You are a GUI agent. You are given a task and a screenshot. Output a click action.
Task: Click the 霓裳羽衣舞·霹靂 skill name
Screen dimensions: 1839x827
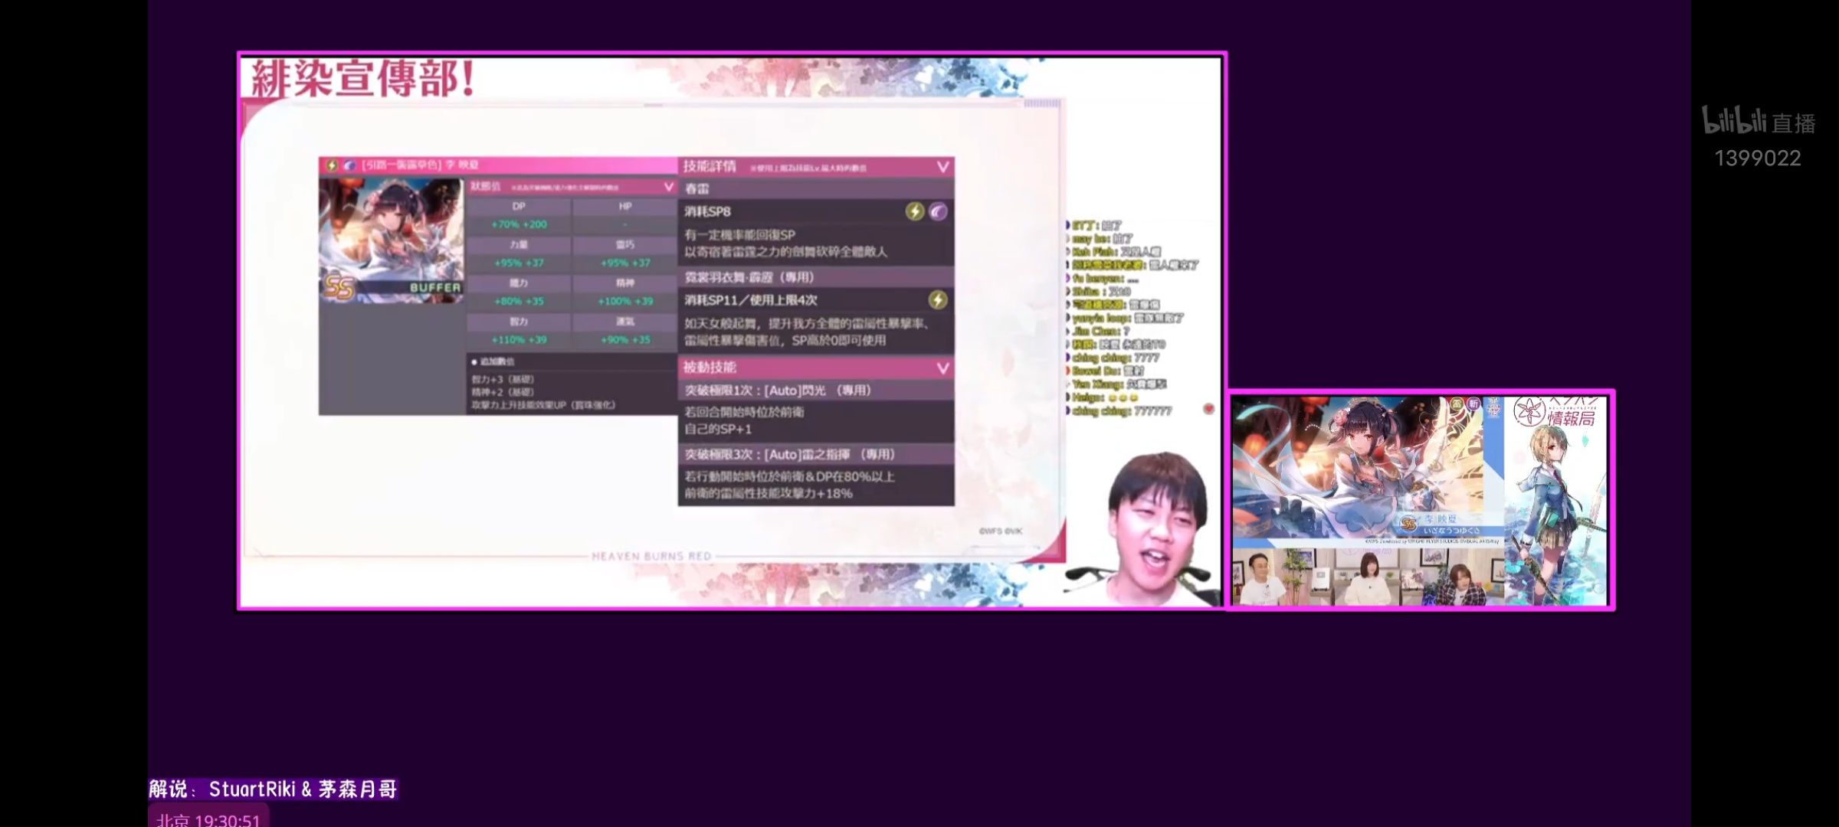749,277
